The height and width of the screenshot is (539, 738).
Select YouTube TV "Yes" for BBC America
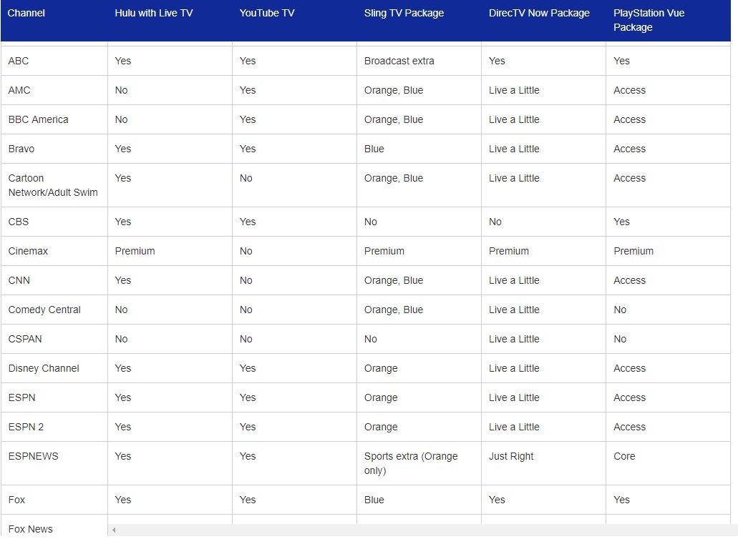(x=248, y=120)
